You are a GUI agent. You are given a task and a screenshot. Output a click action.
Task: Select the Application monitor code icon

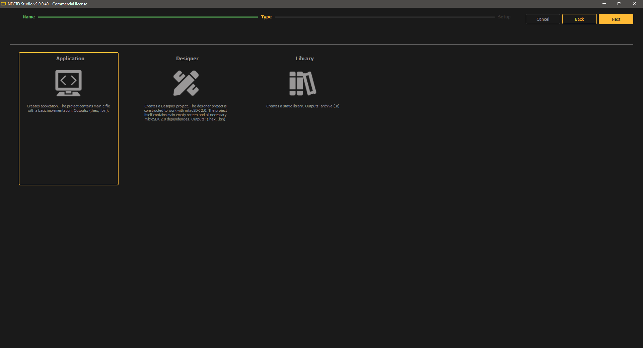(68, 83)
